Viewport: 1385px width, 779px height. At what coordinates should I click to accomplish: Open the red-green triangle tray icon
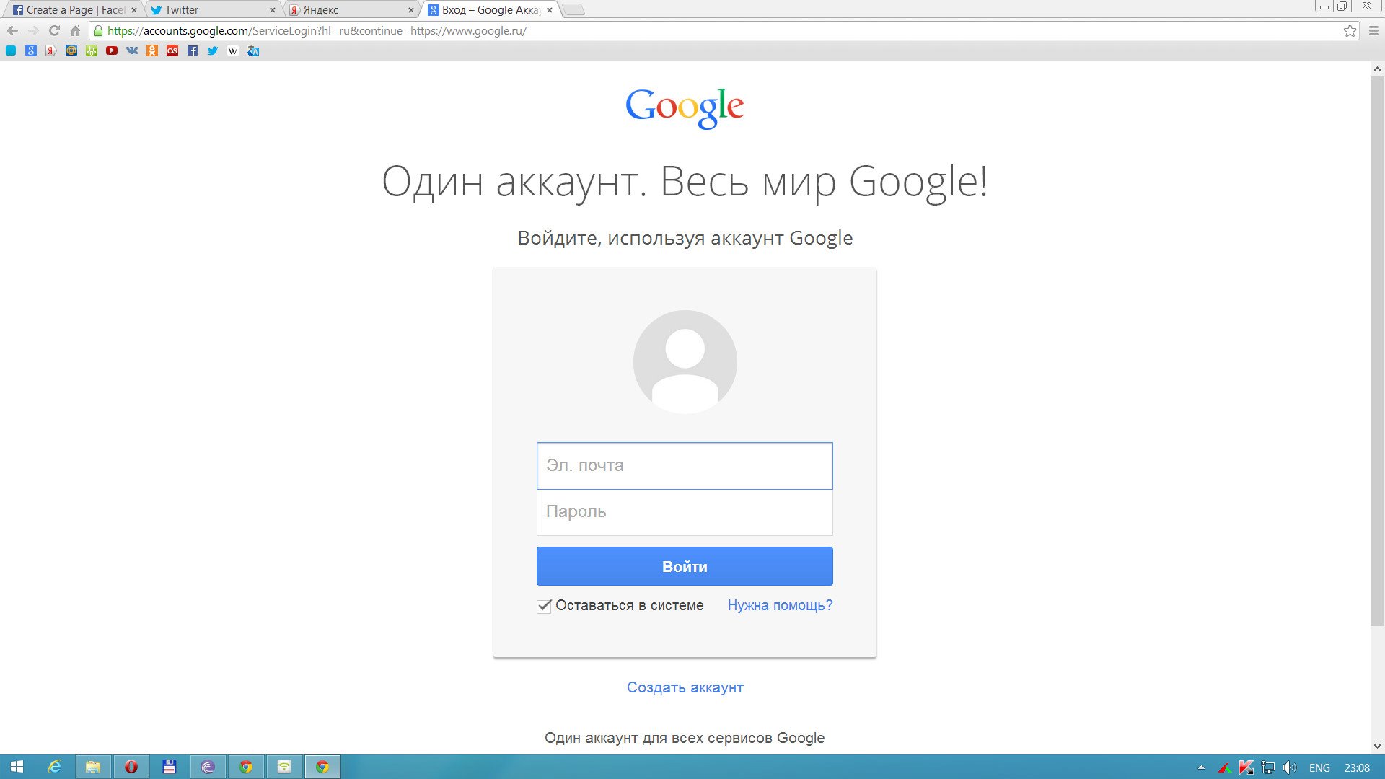1224,767
